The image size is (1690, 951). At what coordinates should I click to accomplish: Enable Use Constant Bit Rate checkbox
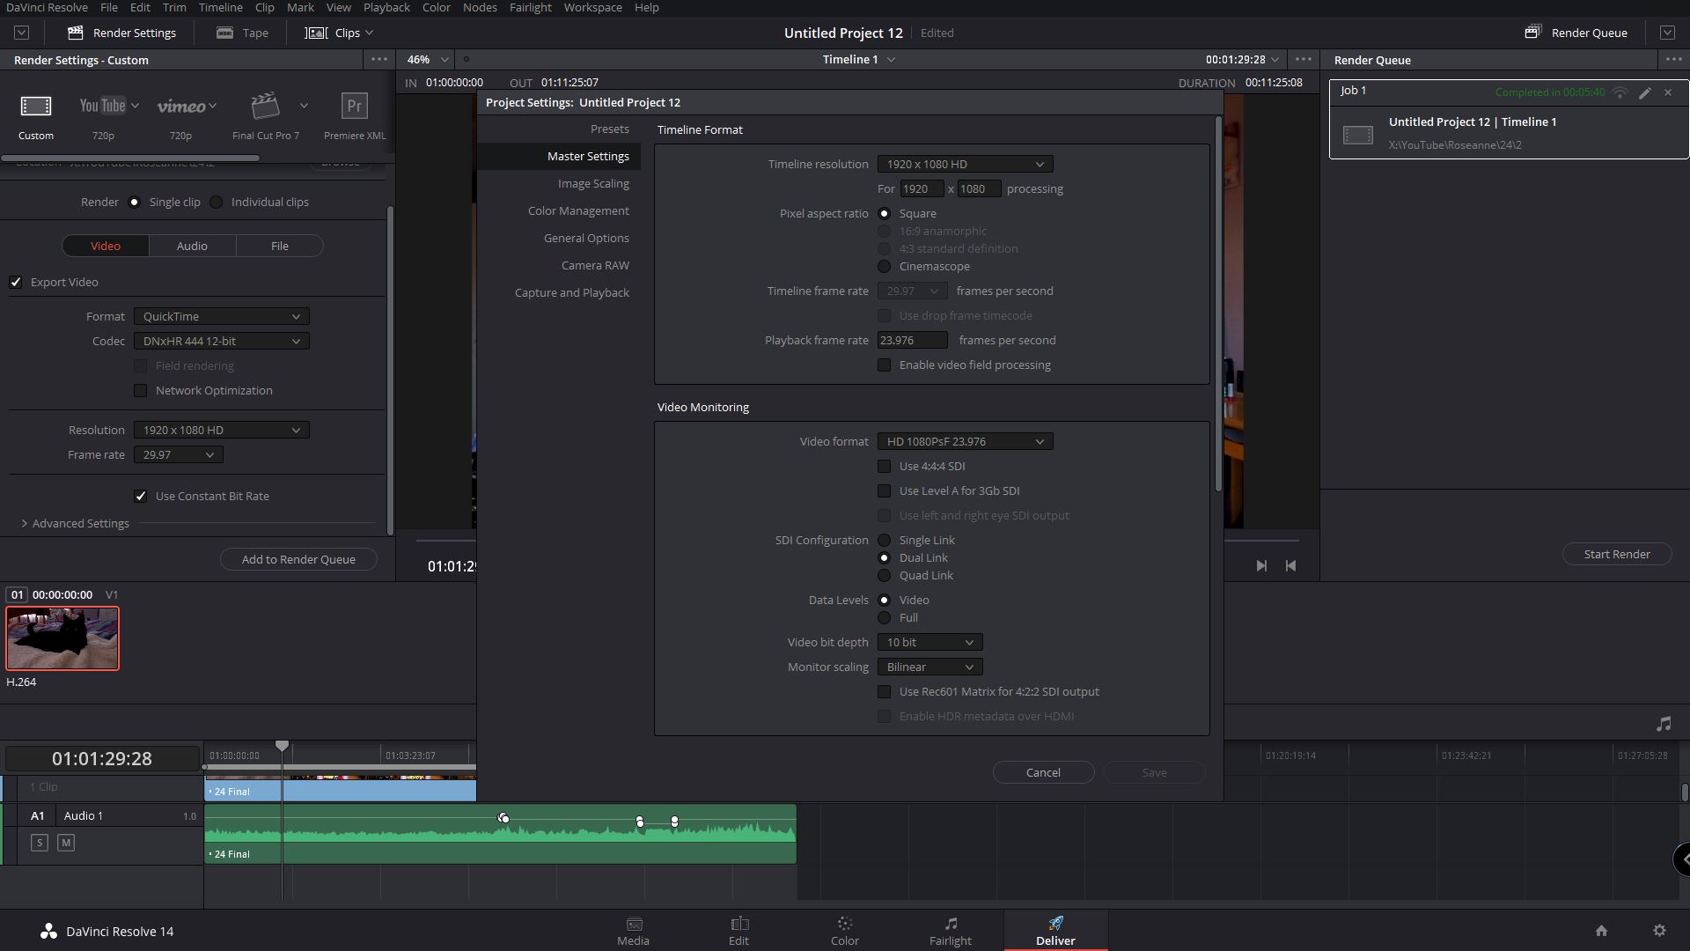click(142, 496)
